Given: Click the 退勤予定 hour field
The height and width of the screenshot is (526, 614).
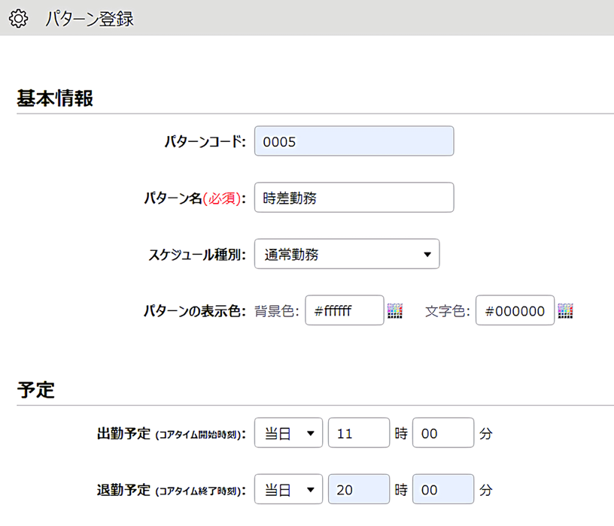Looking at the screenshot, I should coord(359,489).
